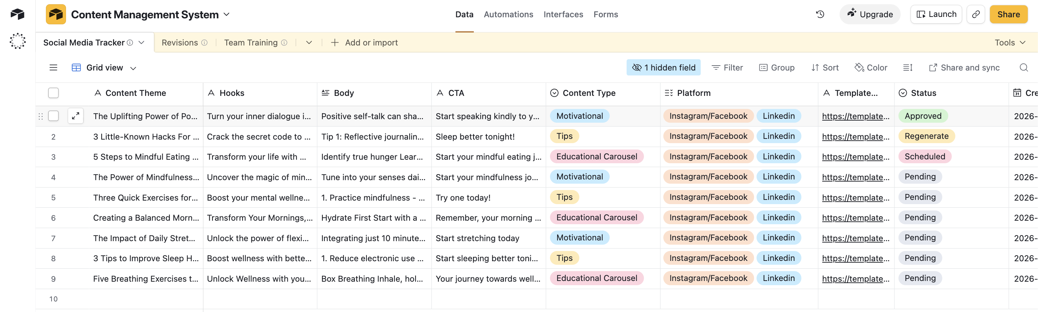The width and height of the screenshot is (1038, 312).
Task: Open the row height icon
Action: (x=907, y=68)
